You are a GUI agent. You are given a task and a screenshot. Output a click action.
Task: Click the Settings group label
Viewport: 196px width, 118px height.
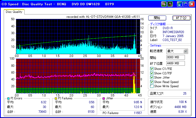click(x=156, y=45)
